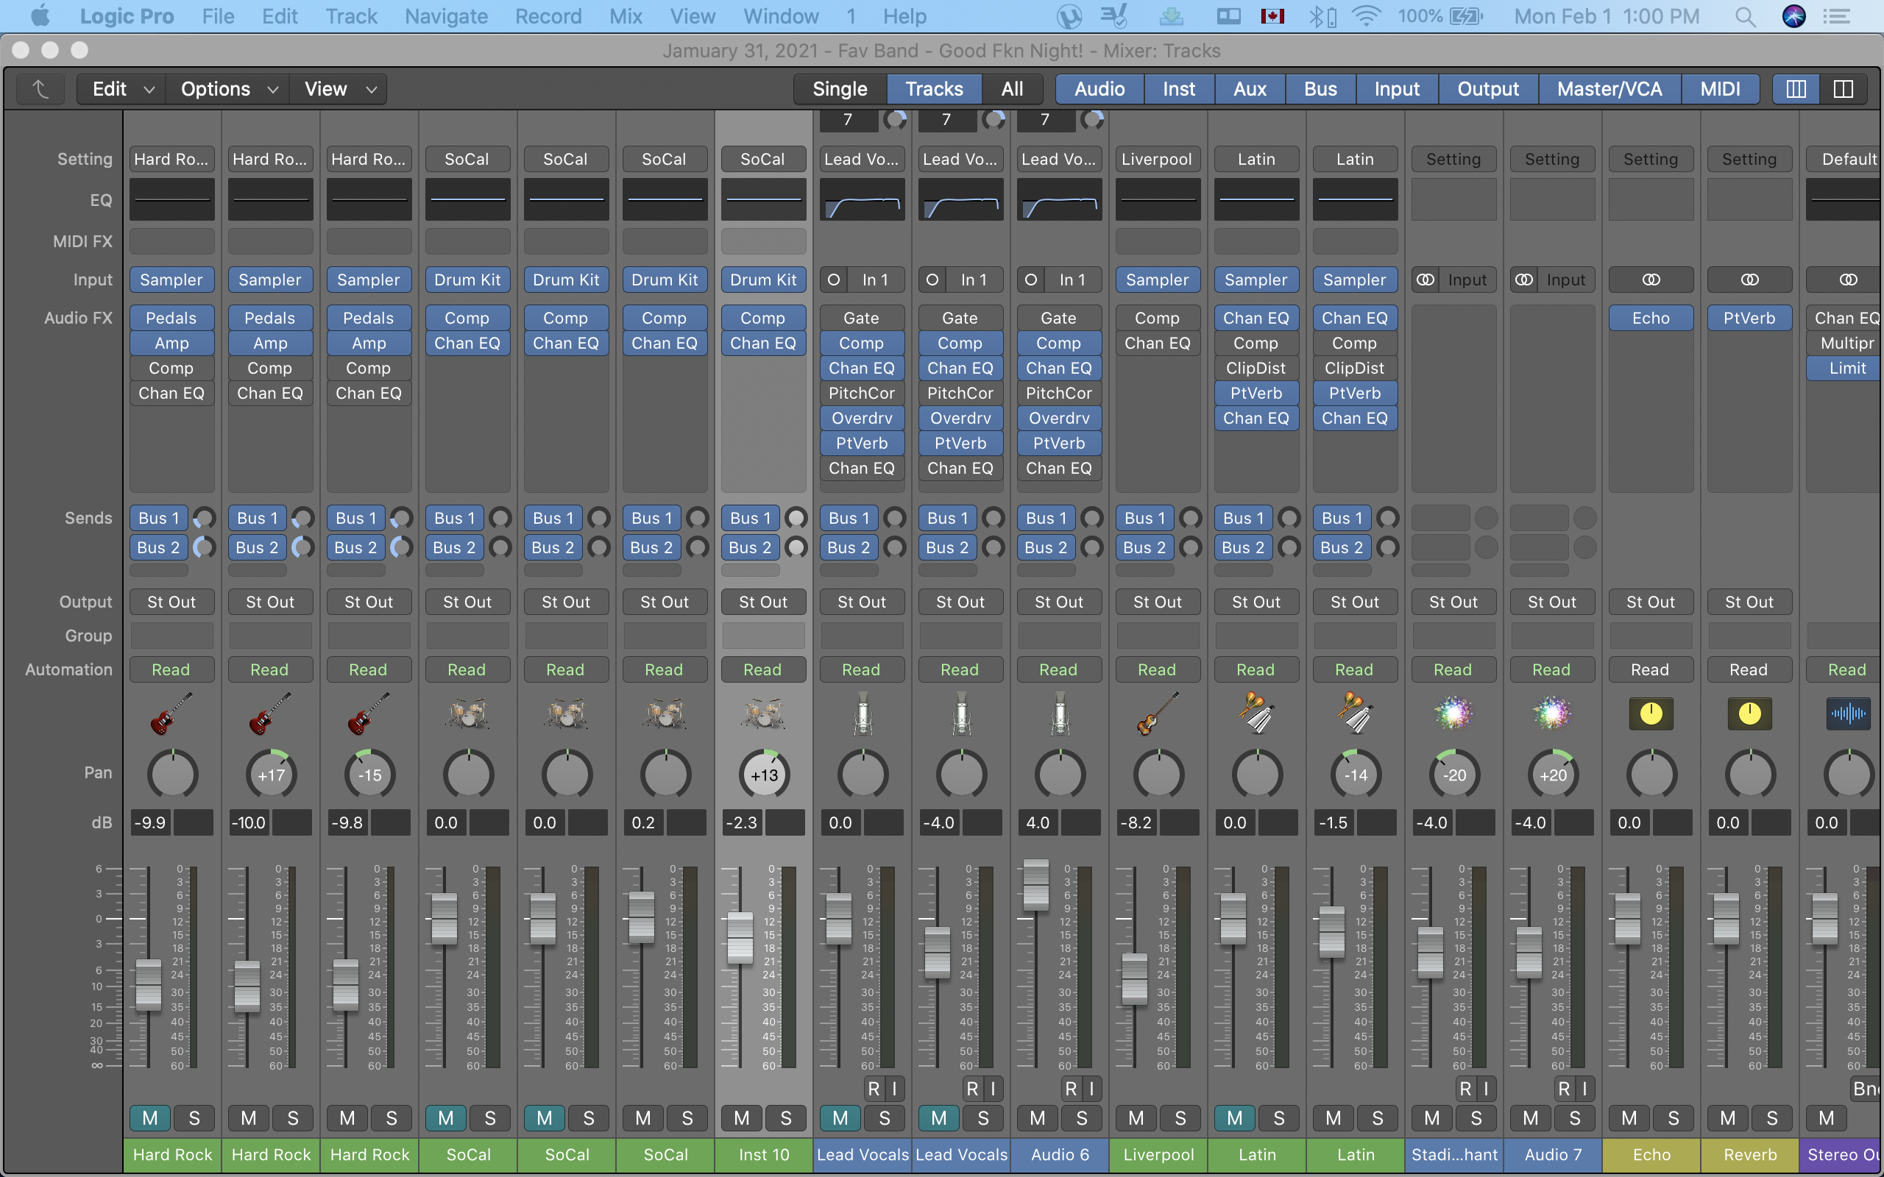Open Spotlight search in menu bar
Viewport: 1884px width, 1177px height.
point(1746,16)
